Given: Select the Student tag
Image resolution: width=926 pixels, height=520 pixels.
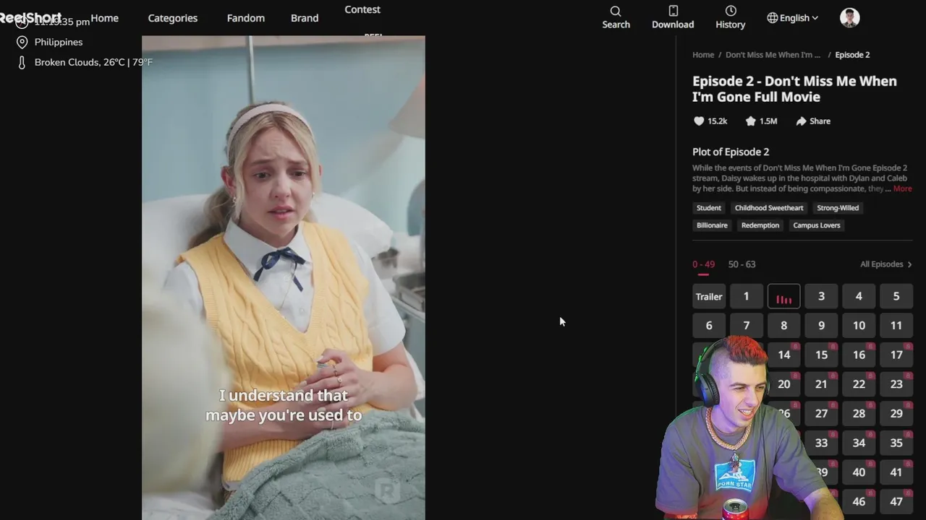Looking at the screenshot, I should point(709,208).
